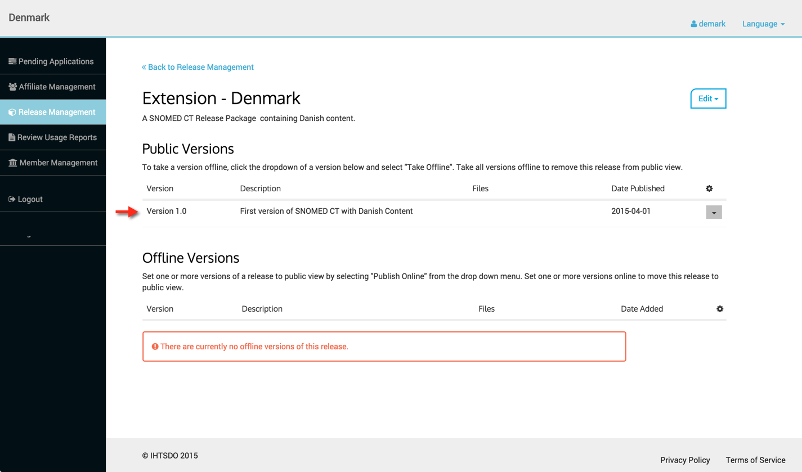Click gear icon in Offline Versions header
802x472 pixels.
720,309
